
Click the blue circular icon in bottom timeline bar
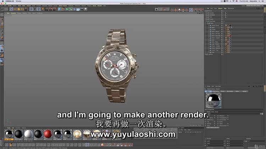pos(87,145)
